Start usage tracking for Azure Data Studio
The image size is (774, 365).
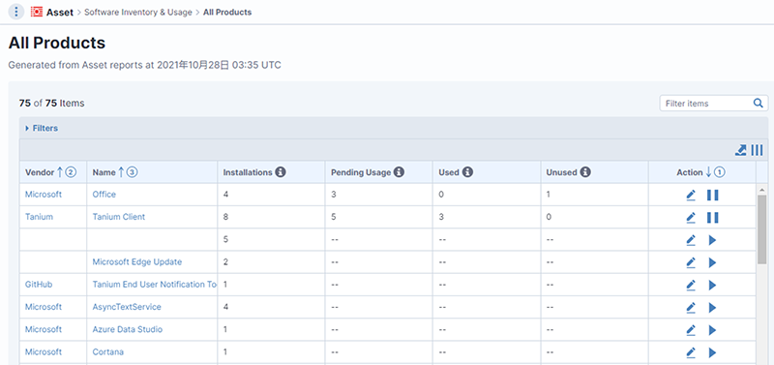[712, 330]
